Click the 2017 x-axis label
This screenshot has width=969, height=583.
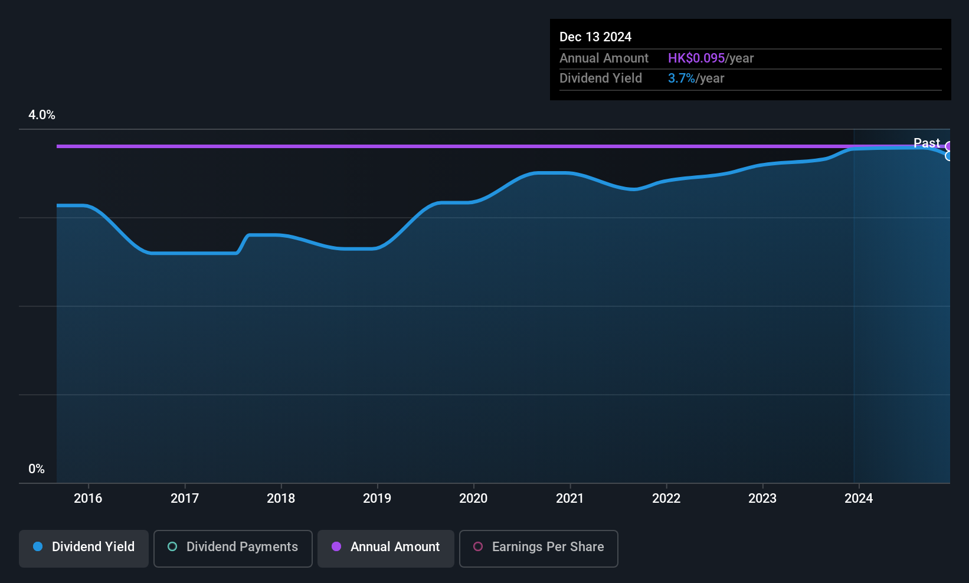point(185,498)
